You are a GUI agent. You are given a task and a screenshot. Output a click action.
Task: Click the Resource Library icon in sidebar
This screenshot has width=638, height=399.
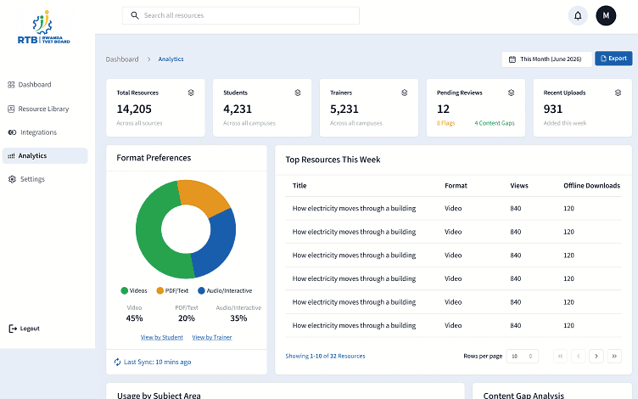11,110
